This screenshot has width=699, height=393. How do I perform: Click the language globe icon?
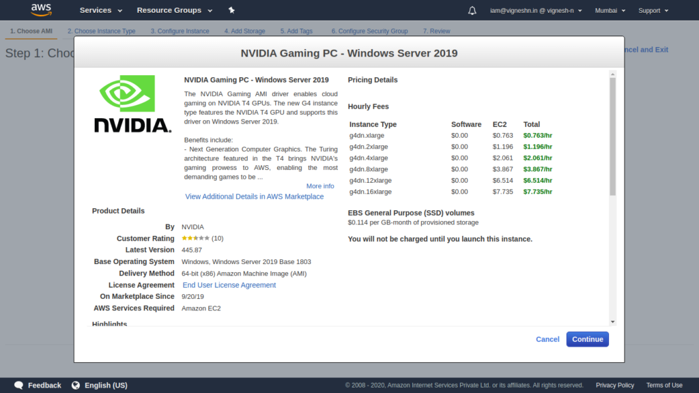76,385
